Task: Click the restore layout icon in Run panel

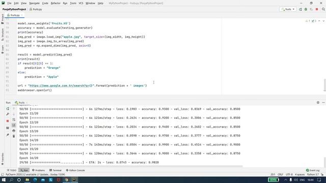Action: [x=8, y=128]
